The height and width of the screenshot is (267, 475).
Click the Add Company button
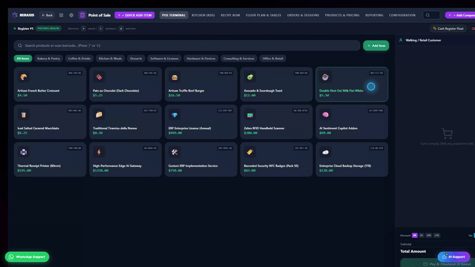pos(460,15)
